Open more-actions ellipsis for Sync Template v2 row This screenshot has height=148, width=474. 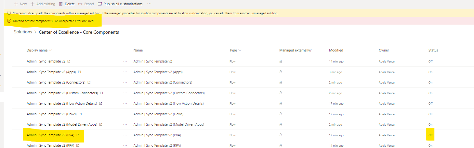[x=125, y=61]
